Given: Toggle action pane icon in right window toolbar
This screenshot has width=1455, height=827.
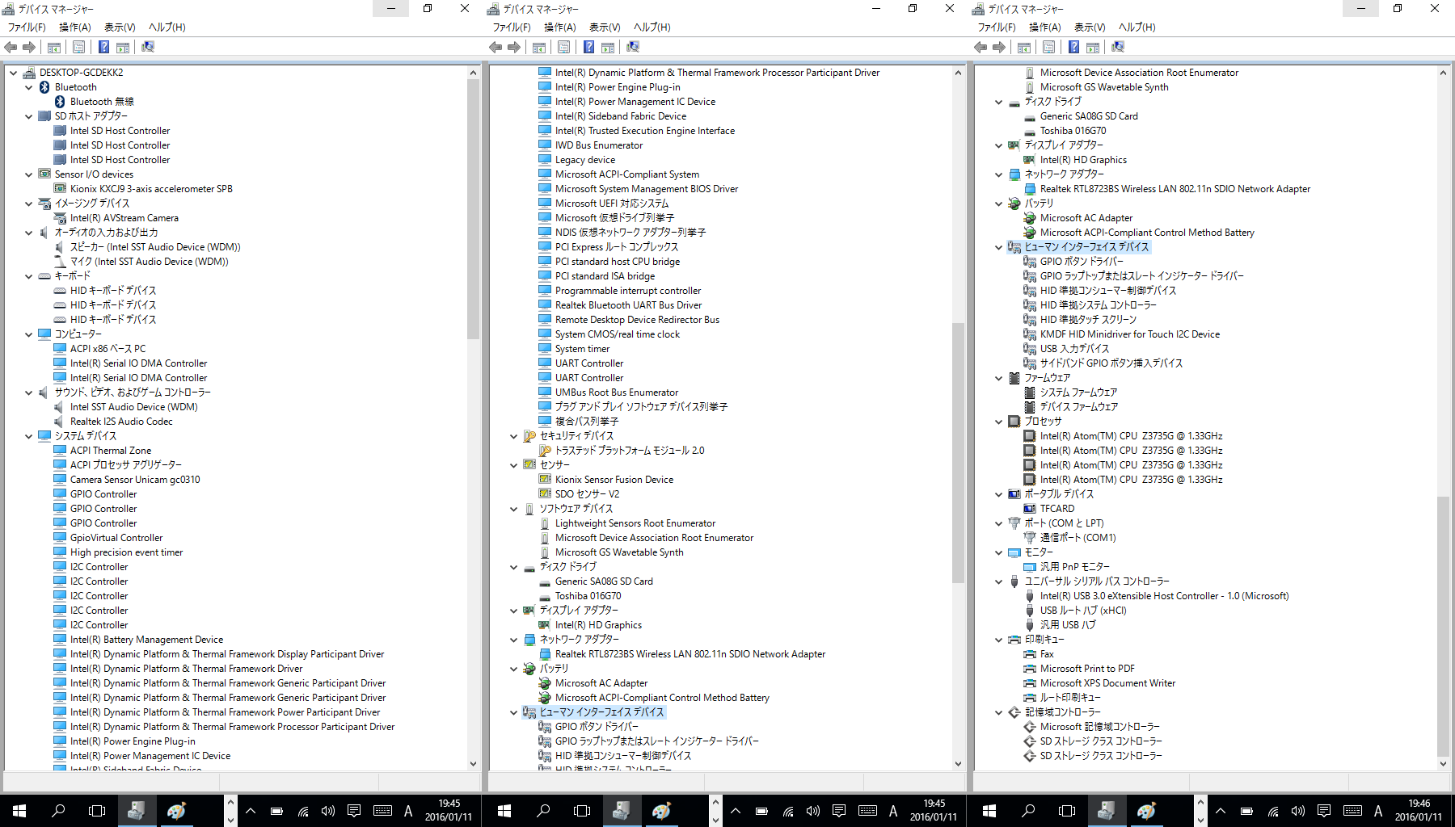Looking at the screenshot, I should 1093,47.
